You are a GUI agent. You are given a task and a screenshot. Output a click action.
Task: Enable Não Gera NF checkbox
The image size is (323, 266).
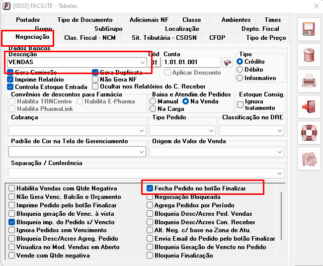[95, 80]
